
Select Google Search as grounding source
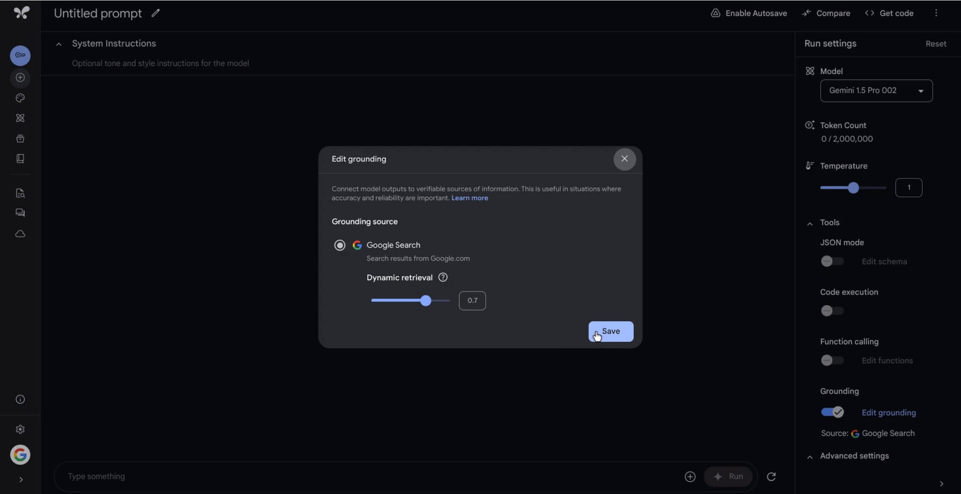(x=340, y=245)
